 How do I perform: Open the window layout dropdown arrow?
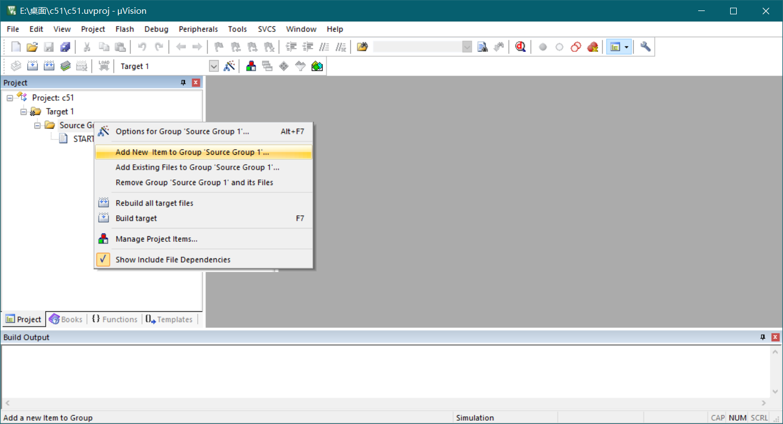tap(627, 47)
